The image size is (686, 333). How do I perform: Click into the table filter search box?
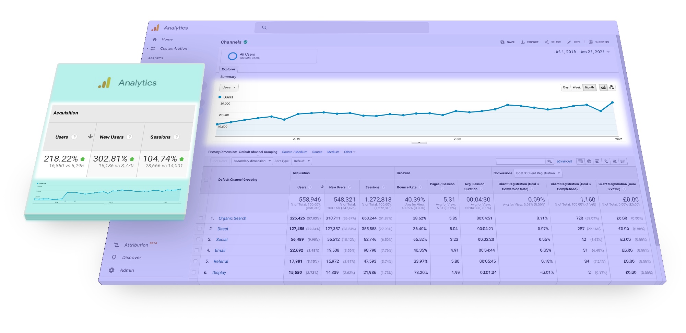(521, 161)
